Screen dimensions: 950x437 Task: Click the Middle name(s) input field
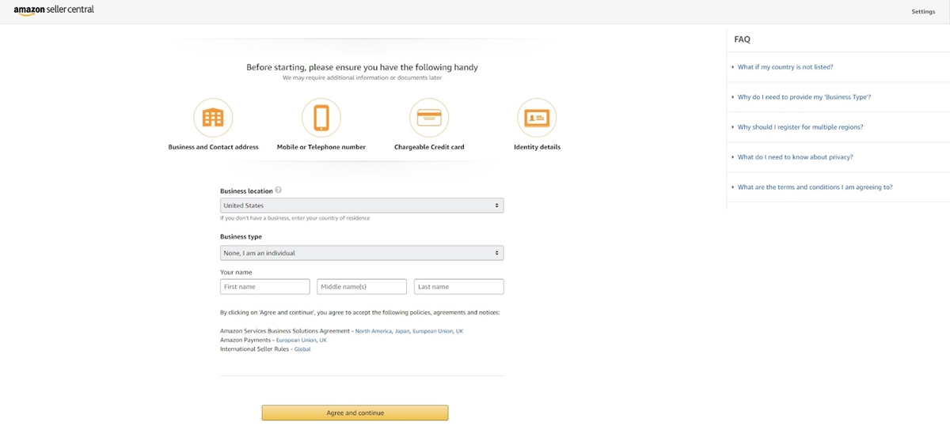click(x=362, y=287)
